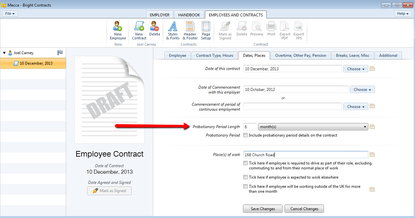
Task: Select the 10 December, 2013 contract in the tree
Action: pyautogui.click(x=33, y=63)
